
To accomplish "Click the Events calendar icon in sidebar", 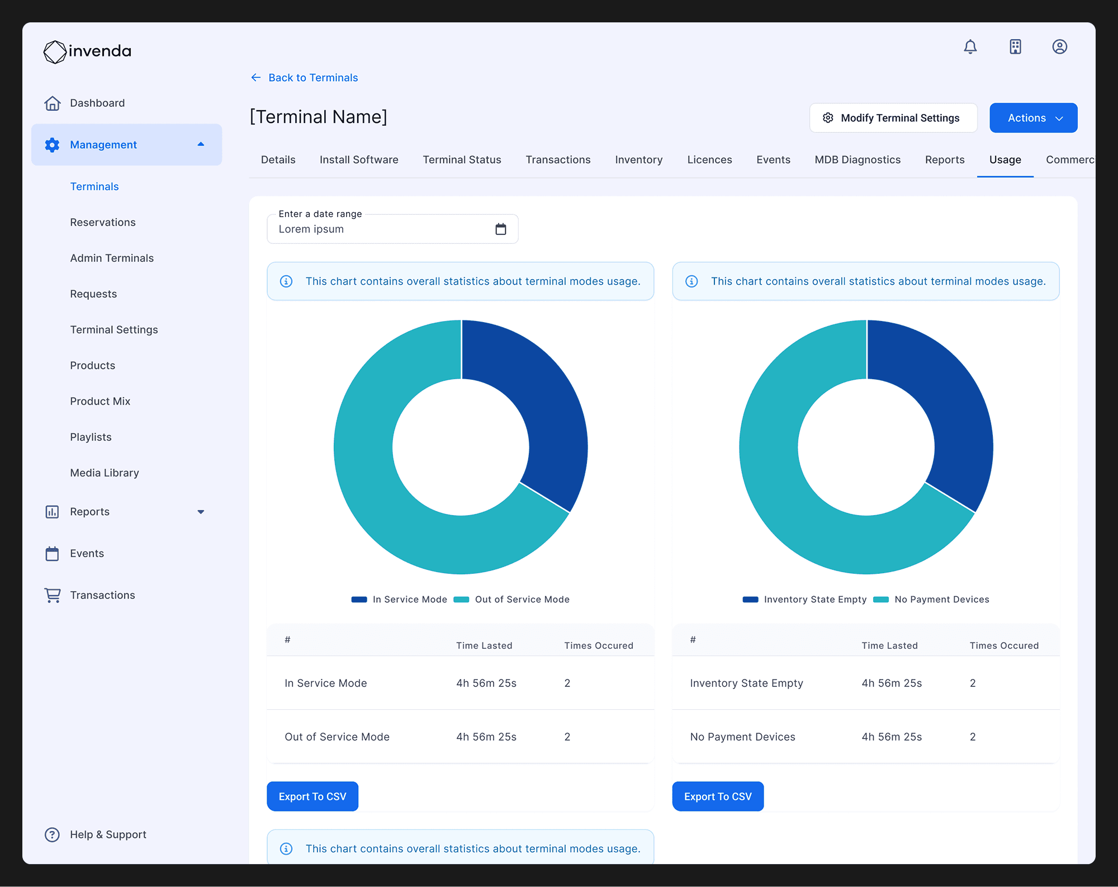I will [x=52, y=554].
